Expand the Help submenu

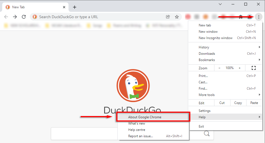pos(225,117)
